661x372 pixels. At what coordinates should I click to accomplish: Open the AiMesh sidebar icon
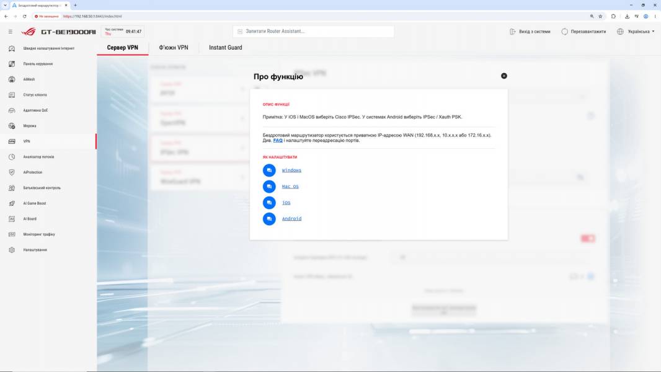pos(12,79)
